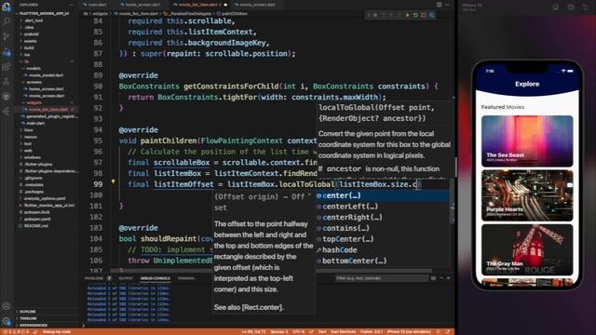Click the simulator Screenshot camera icon
596x335 pixels.
[571, 7]
